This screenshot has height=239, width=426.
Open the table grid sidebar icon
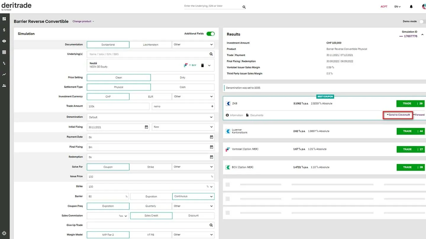point(4,52)
